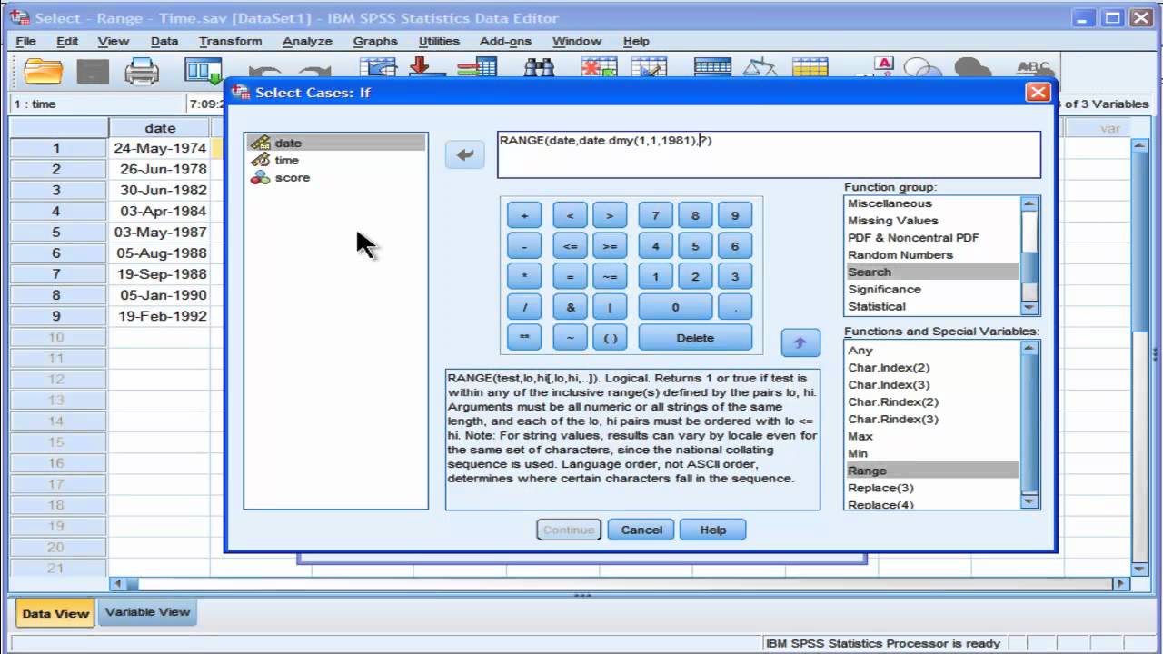
Task: Click the exponent (**) operator button
Action: 524,337
